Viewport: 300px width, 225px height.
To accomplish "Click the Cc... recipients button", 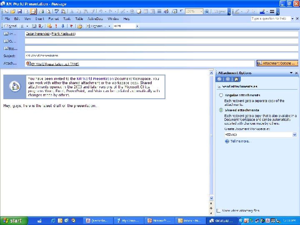I will click(10, 41).
